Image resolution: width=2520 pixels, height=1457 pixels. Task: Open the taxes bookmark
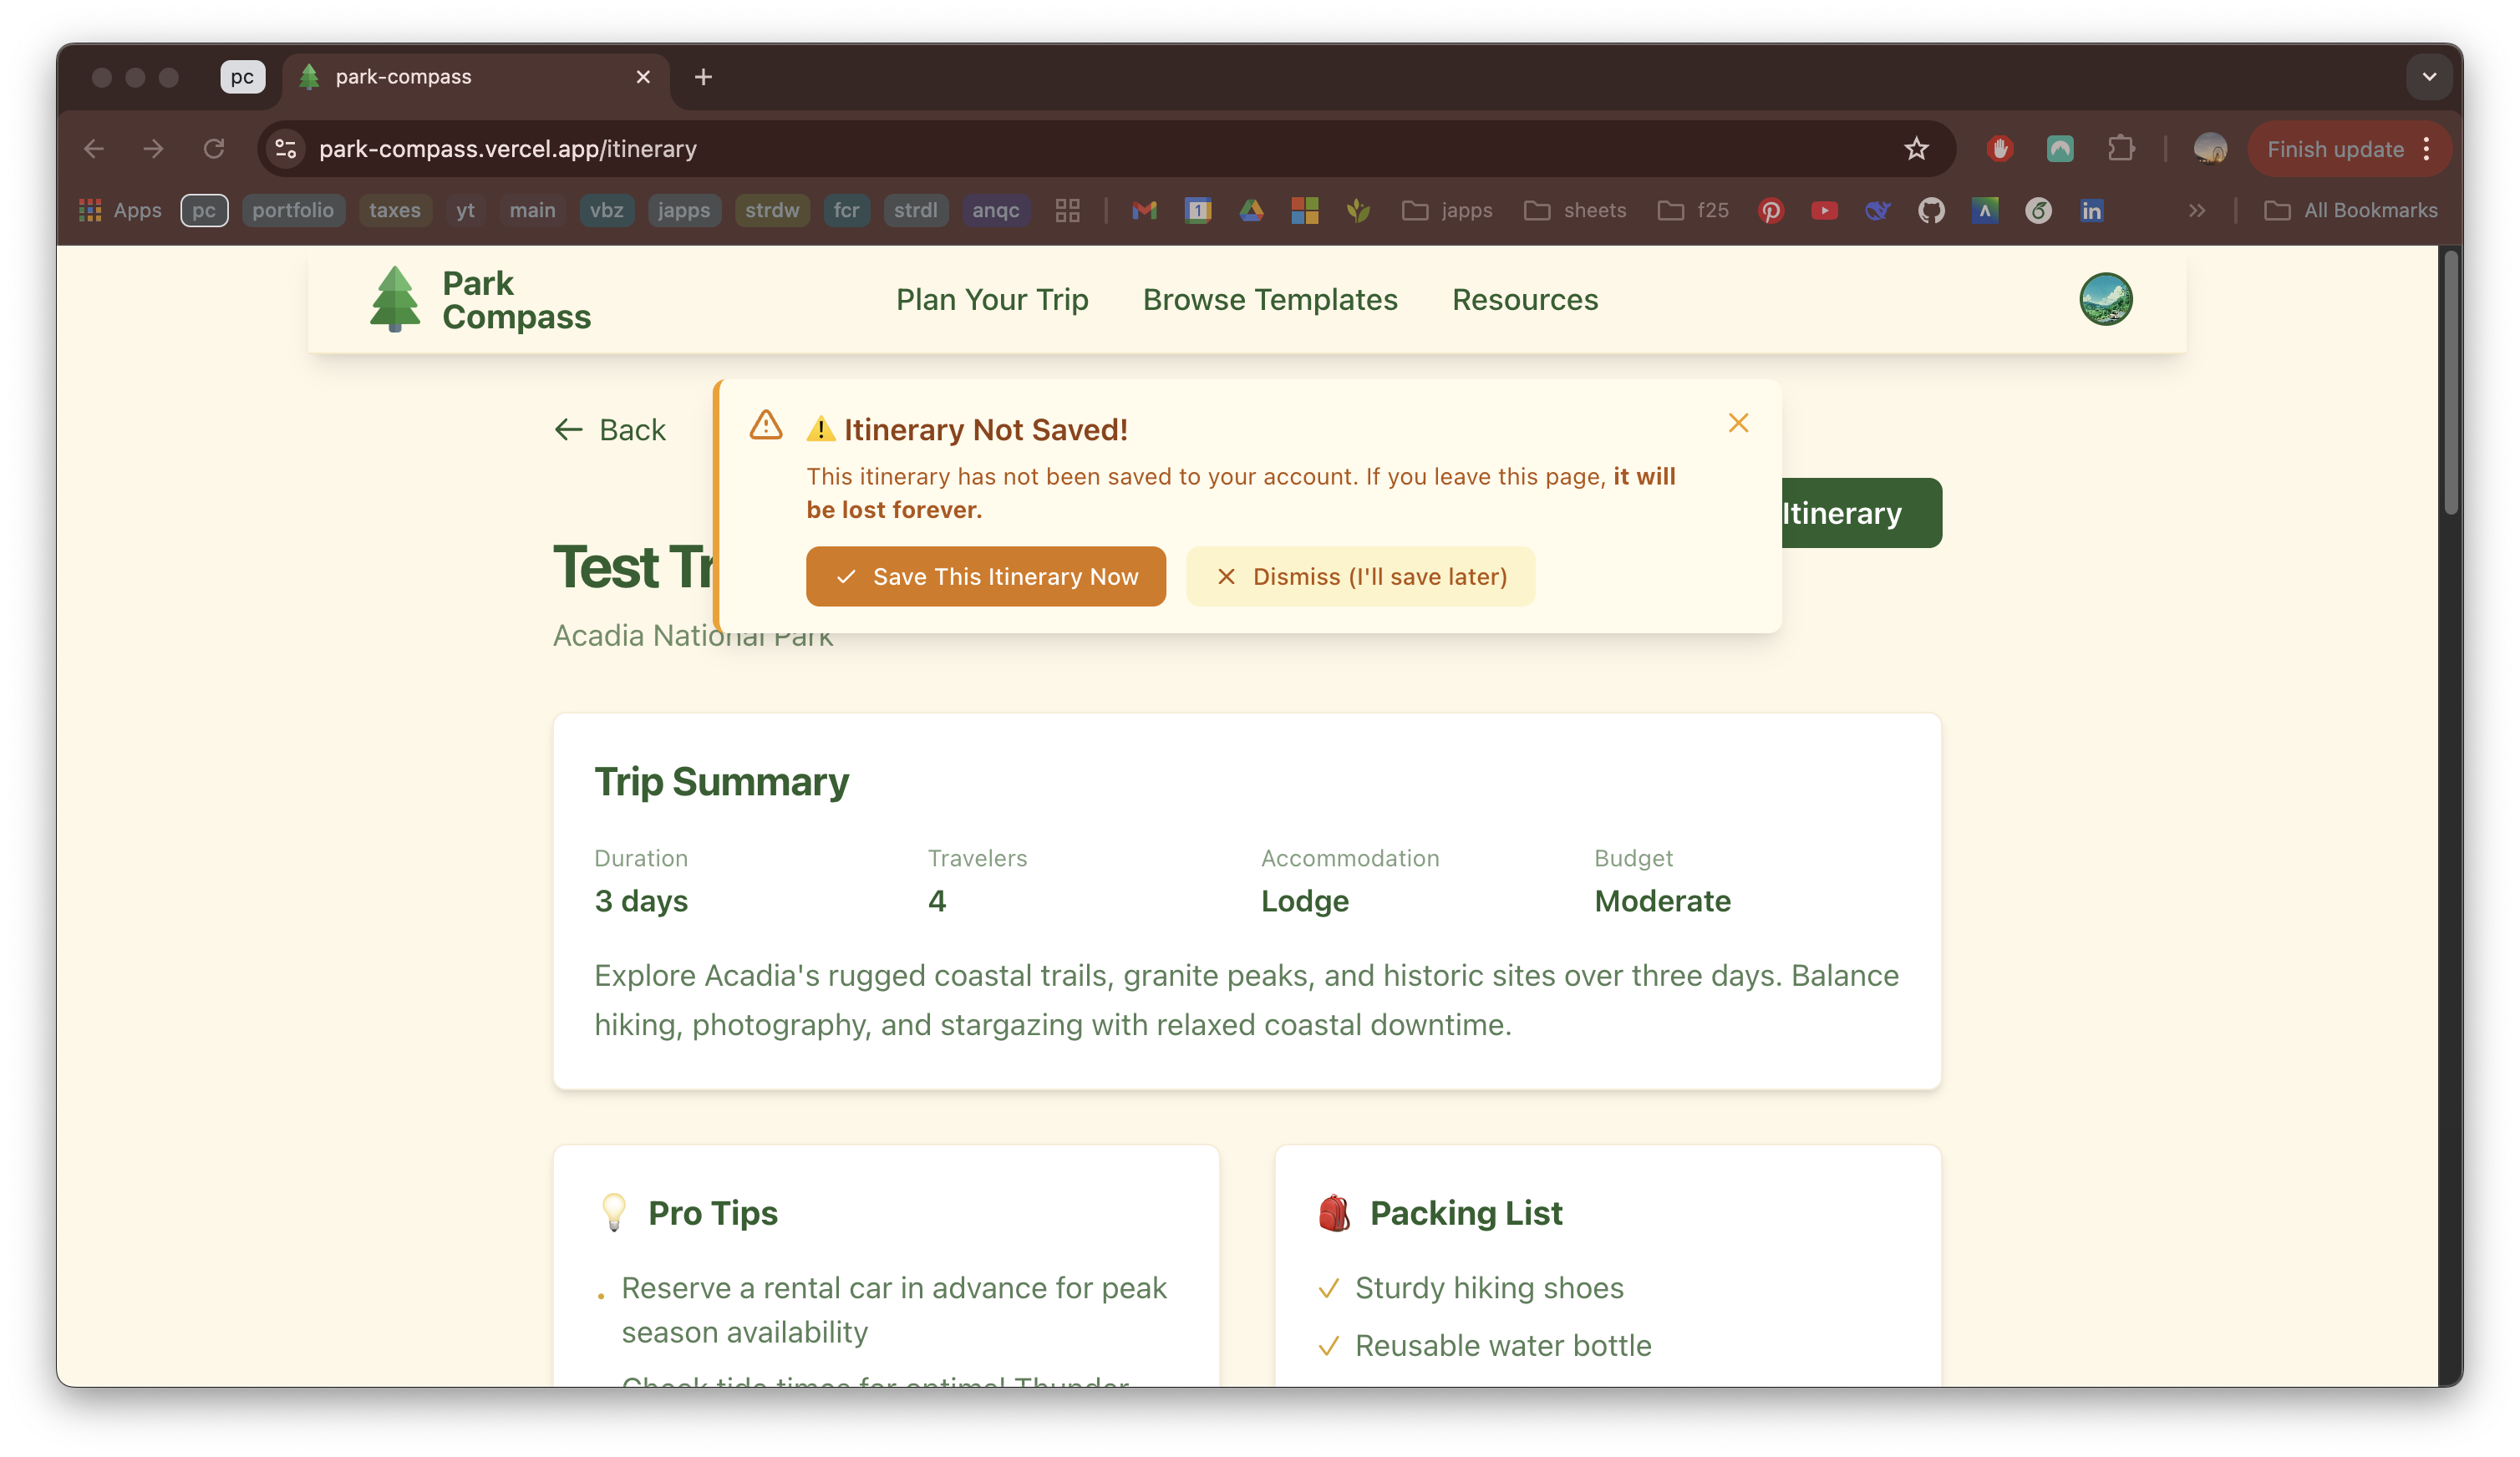click(x=395, y=210)
